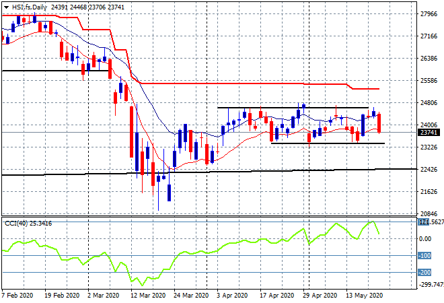Select the green CCI indicator line

pyautogui.click(x=191, y=252)
